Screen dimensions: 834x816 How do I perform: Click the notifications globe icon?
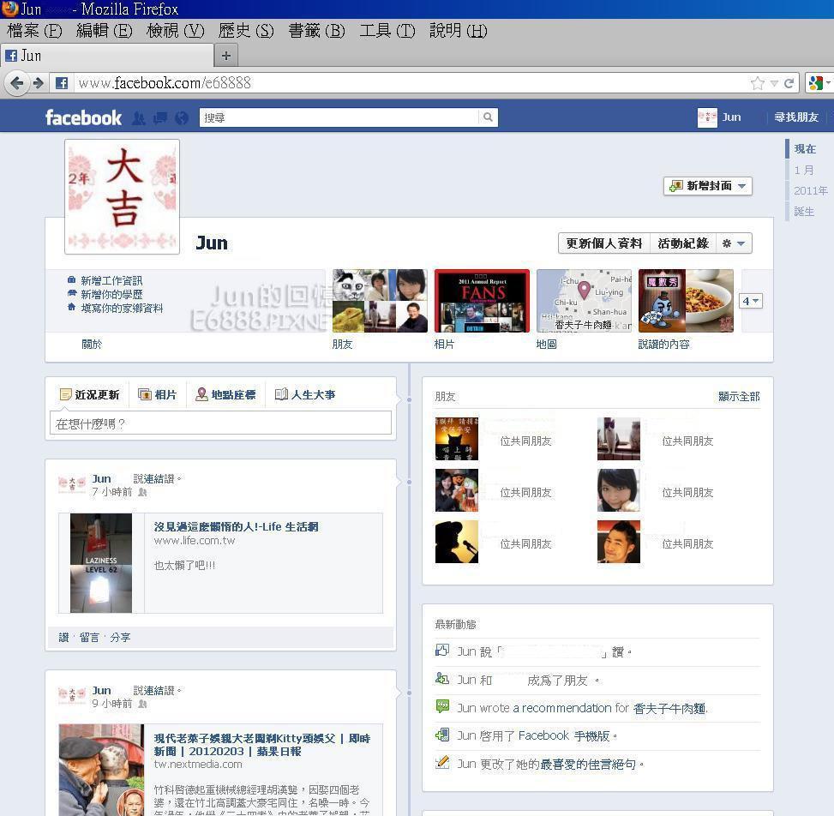point(180,117)
